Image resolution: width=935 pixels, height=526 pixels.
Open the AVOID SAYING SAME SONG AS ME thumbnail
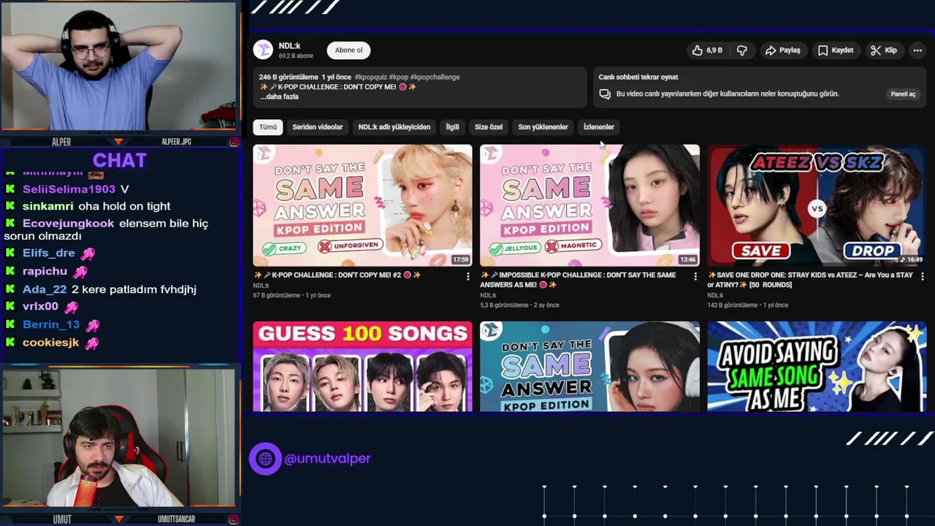click(817, 367)
